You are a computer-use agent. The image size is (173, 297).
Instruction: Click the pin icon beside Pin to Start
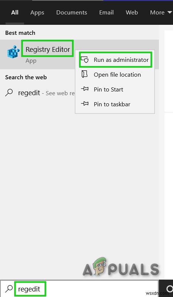pos(85,89)
